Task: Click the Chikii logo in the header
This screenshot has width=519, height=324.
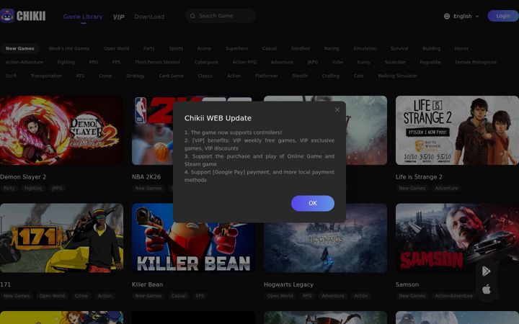Action: [x=23, y=16]
